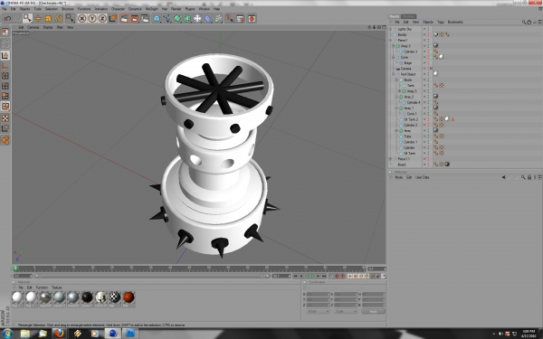Click the lock icon in Attributes panel
This screenshot has width=543, height=339.
pyautogui.click(x=529, y=177)
